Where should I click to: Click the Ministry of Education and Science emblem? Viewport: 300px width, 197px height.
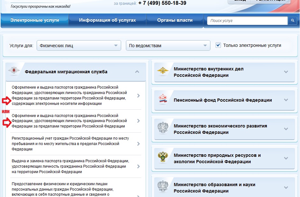163,186
